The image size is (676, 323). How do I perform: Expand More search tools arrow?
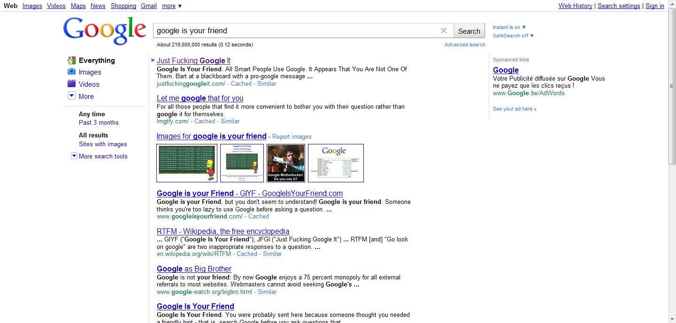[x=74, y=156]
